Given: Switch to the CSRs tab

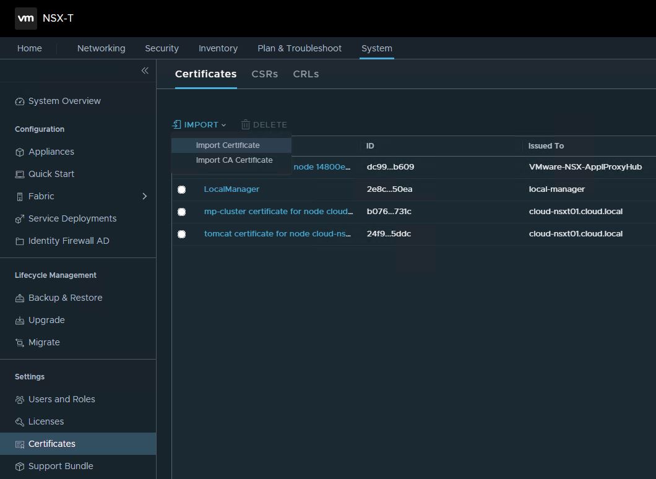Looking at the screenshot, I should [x=264, y=74].
